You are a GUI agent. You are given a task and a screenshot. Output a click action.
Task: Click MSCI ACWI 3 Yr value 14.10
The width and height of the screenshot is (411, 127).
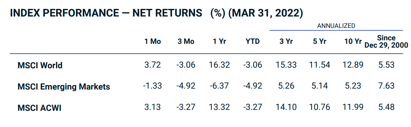286,107
